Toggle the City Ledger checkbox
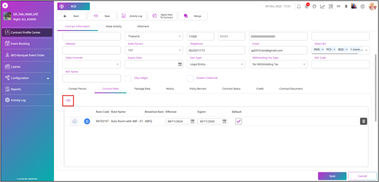 click(128, 78)
